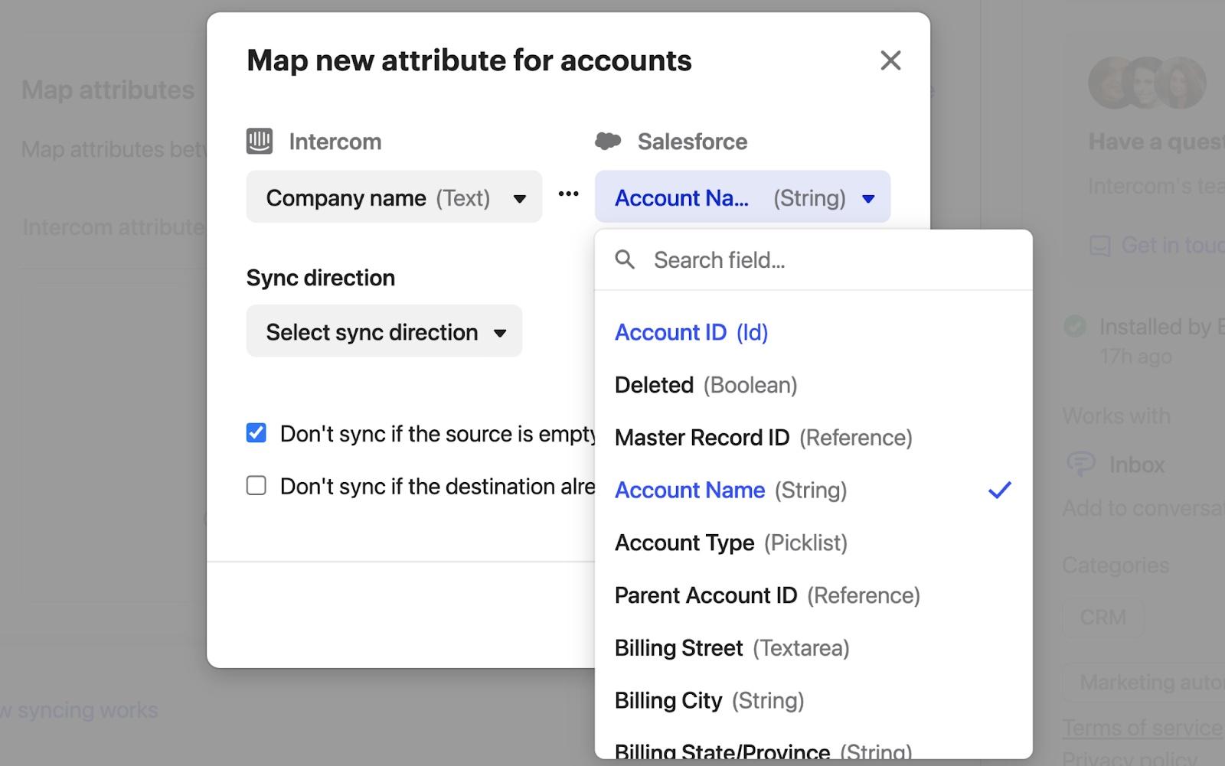This screenshot has width=1225, height=766.
Task: Open the Company name Intercom attribute dropdown
Action: point(394,197)
